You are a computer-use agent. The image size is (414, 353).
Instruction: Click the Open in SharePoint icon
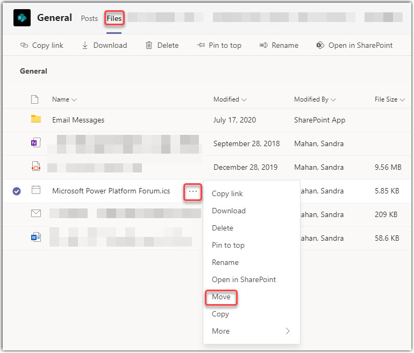pos(320,46)
